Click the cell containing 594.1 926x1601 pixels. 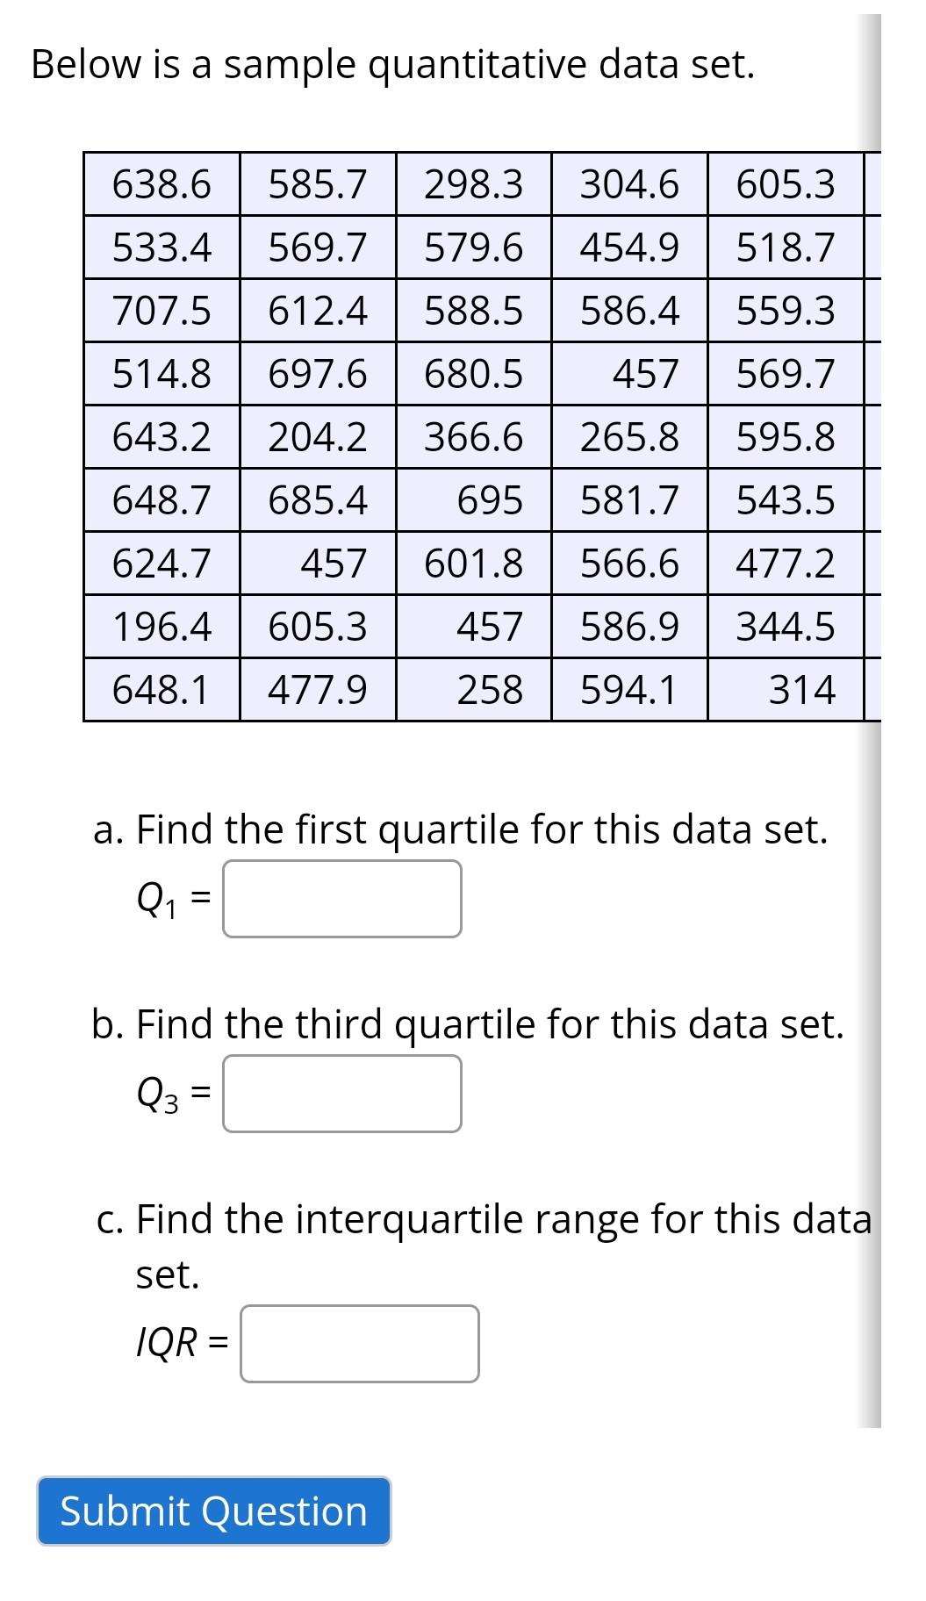tap(630, 690)
